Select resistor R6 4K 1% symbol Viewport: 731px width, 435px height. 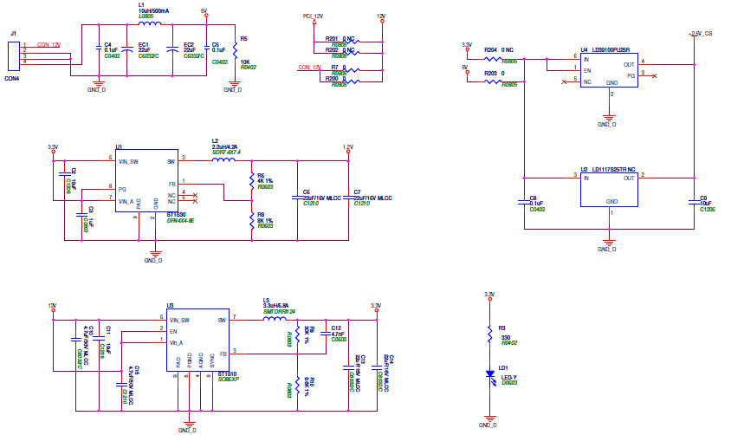point(250,181)
